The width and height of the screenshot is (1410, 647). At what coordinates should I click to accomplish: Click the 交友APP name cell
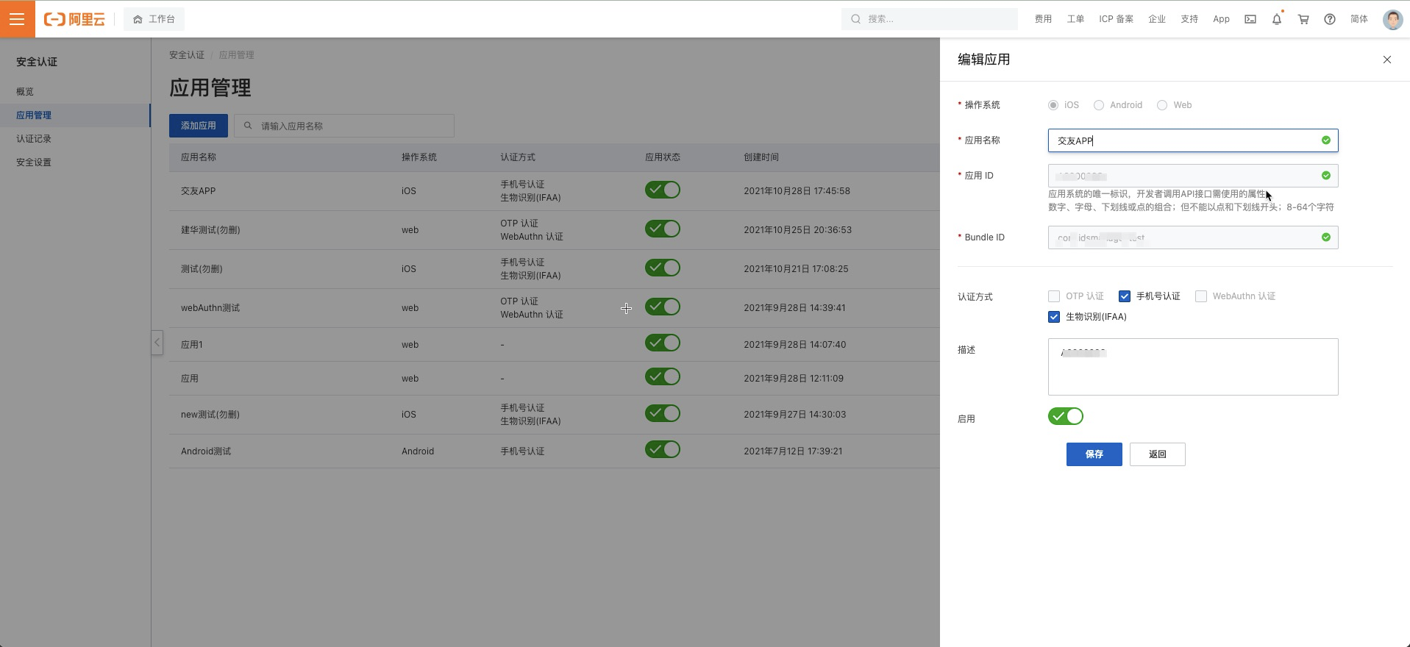pos(199,191)
